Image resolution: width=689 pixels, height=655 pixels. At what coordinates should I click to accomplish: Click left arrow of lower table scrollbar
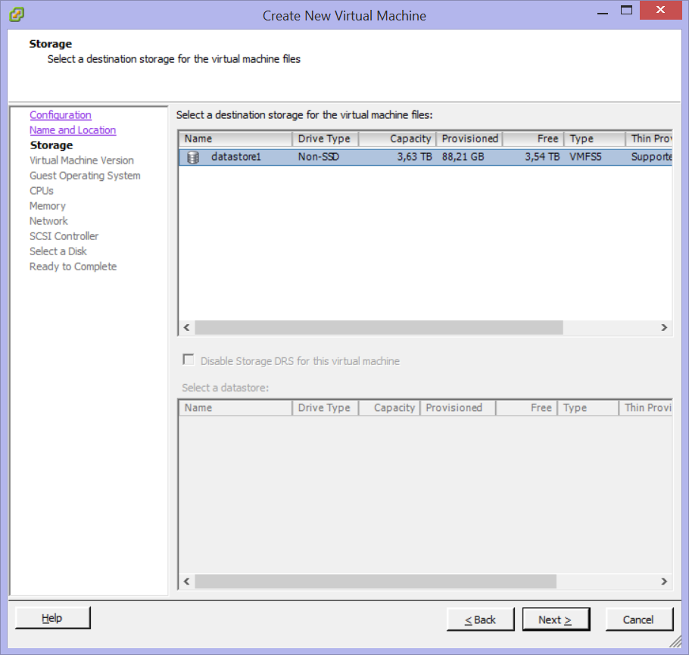click(x=187, y=581)
